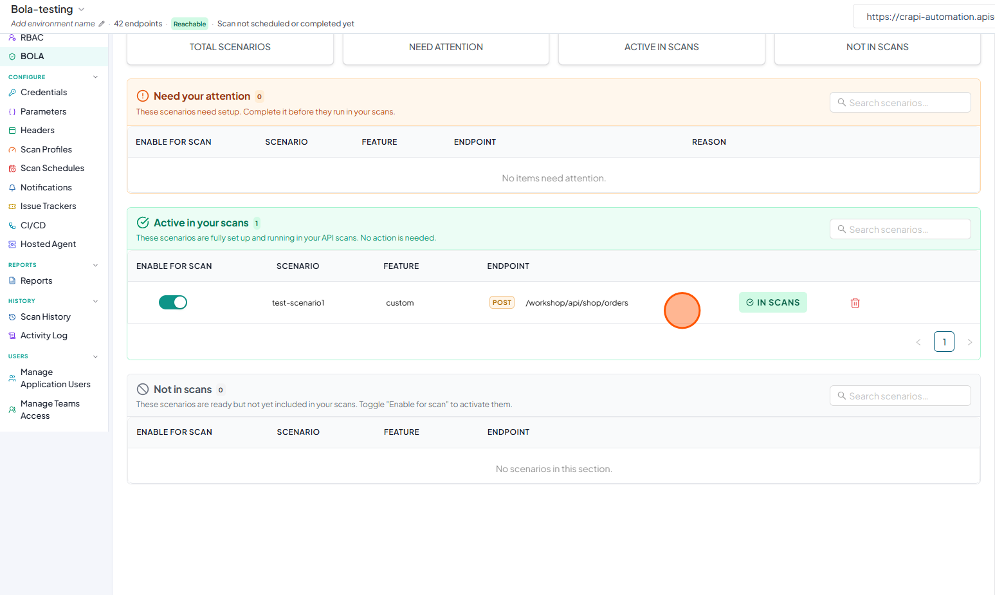Click the search icon in Not in scans search
This screenshot has width=995, height=595.
click(x=841, y=396)
